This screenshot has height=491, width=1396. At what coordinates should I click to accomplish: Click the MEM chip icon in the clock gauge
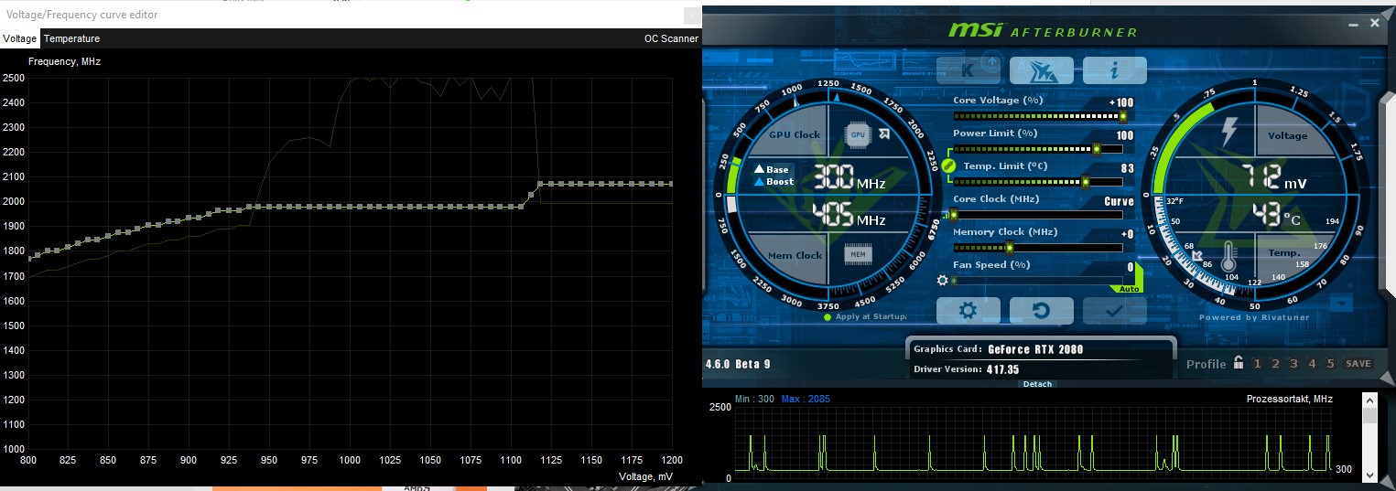tap(858, 253)
